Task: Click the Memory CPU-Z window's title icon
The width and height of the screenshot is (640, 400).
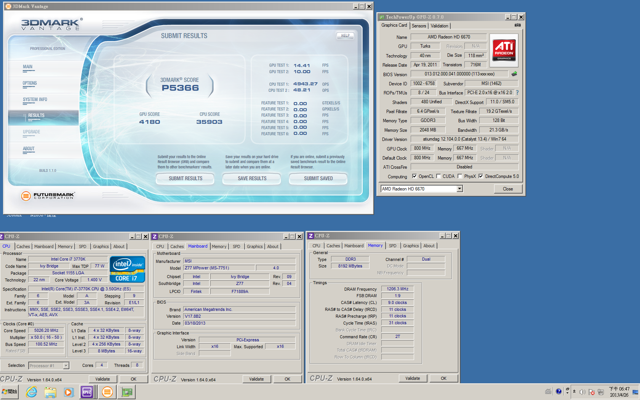Action: [311, 236]
